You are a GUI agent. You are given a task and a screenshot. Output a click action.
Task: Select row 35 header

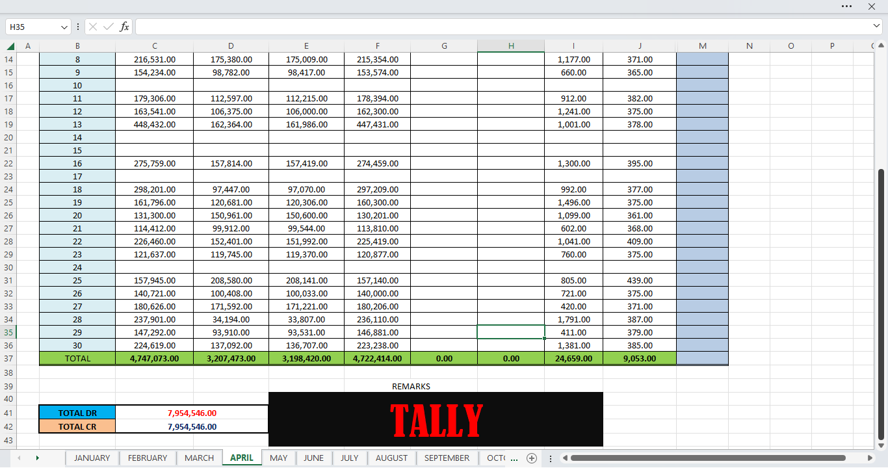point(8,332)
